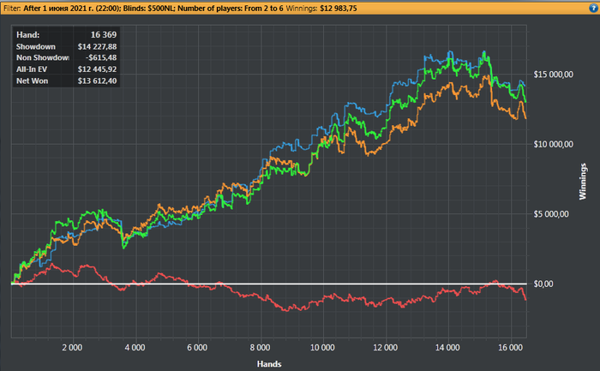Click the end of the blue showdown line

(525, 86)
